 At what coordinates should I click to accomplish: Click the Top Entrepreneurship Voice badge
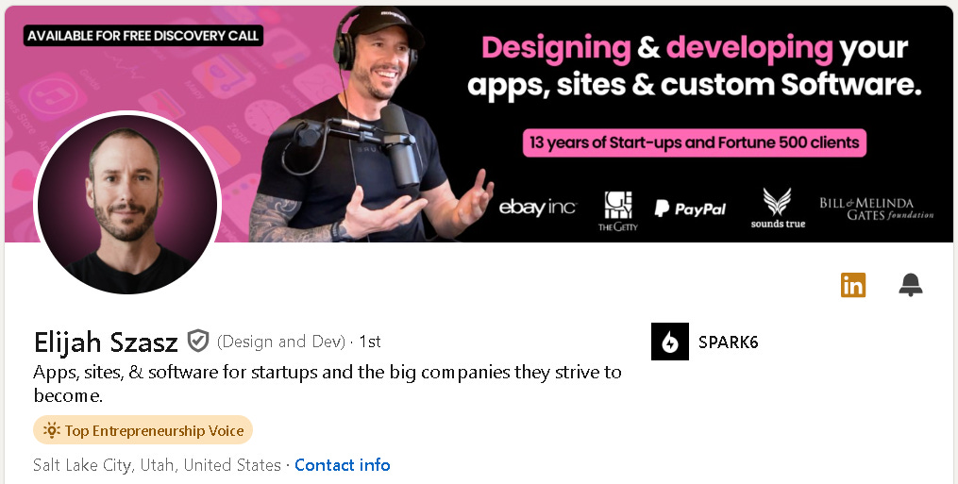pyautogui.click(x=143, y=430)
